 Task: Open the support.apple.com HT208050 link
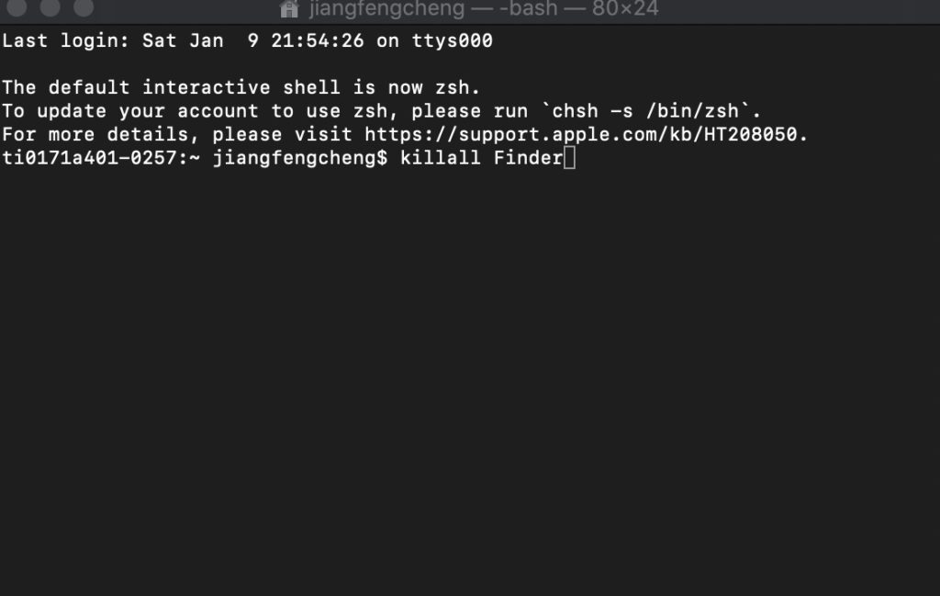(586, 135)
